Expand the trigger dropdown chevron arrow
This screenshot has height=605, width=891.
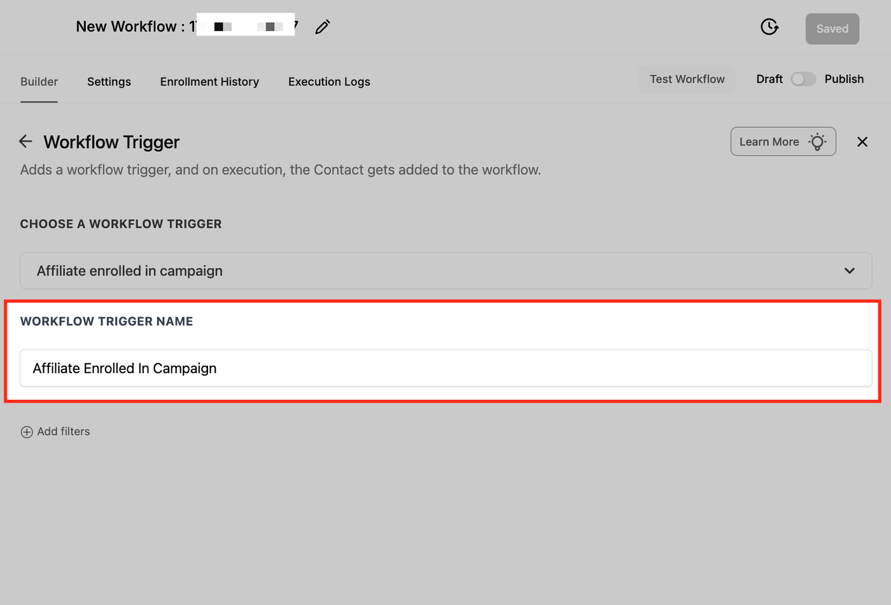pyautogui.click(x=849, y=271)
